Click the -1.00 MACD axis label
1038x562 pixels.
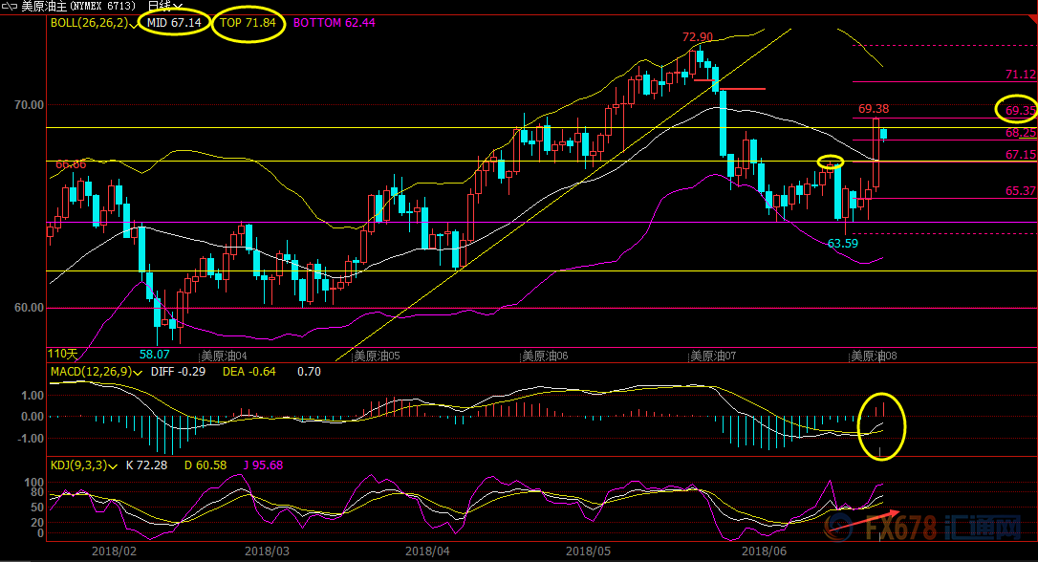[x=31, y=439]
